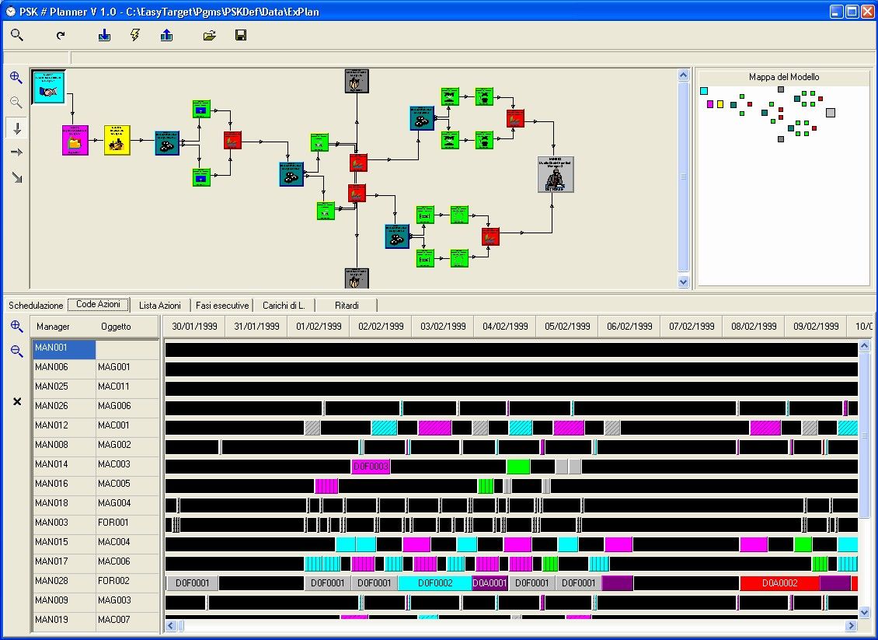This screenshot has width=878, height=640.
Task: Click the magenta square in Mappa del Modello
Action: [x=710, y=104]
